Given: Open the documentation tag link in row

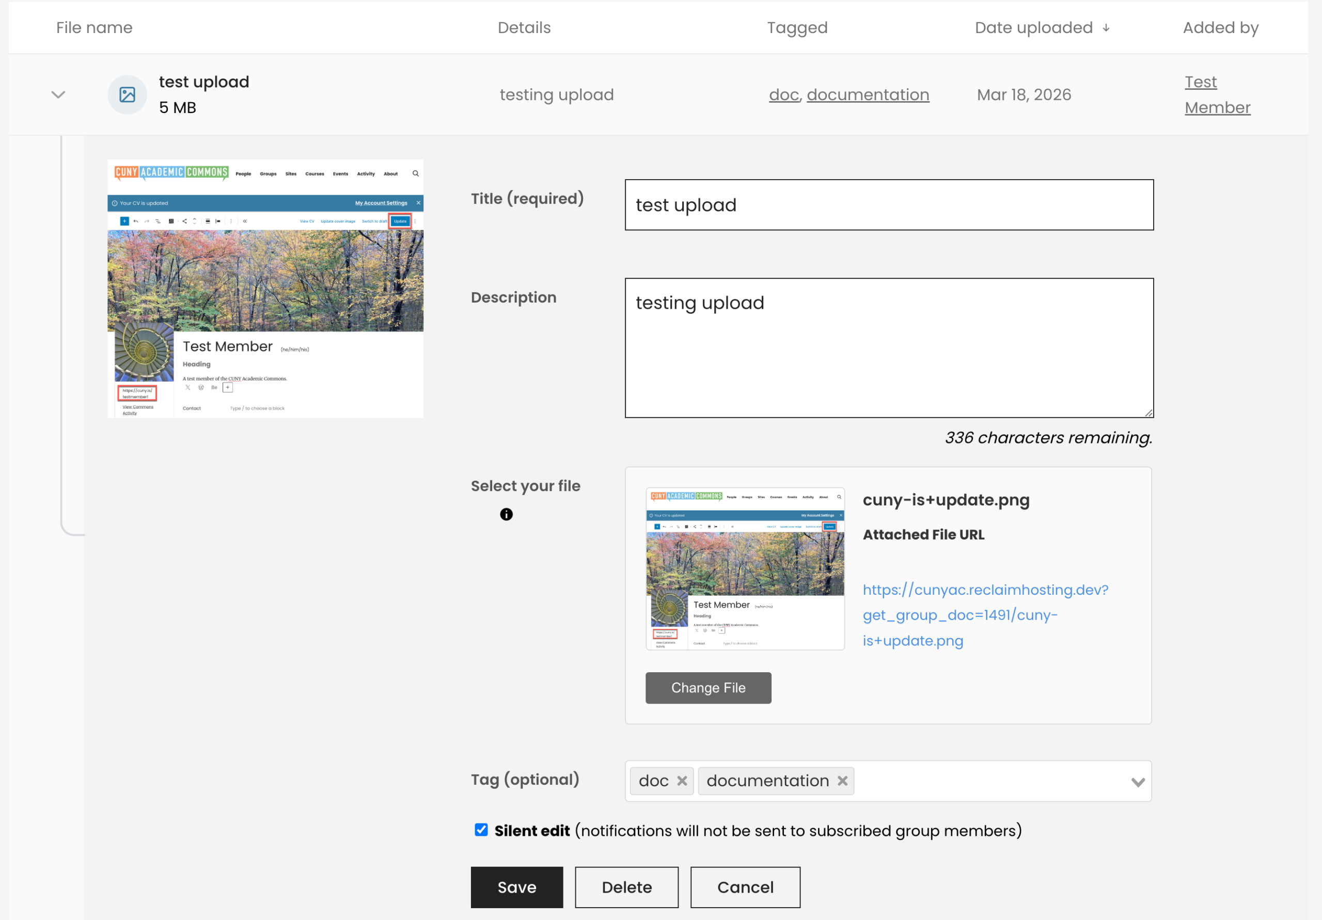Looking at the screenshot, I should pyautogui.click(x=868, y=95).
